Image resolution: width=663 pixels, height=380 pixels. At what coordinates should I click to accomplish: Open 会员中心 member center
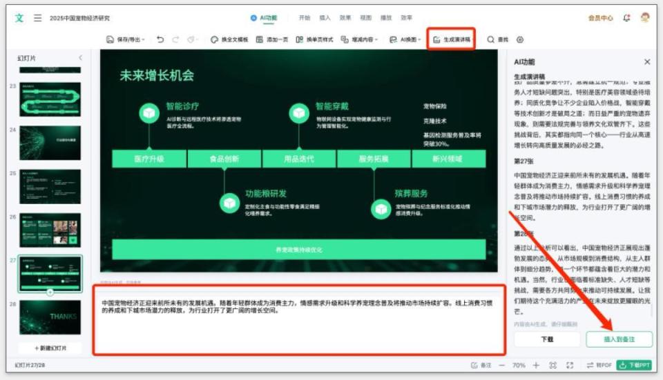600,18
